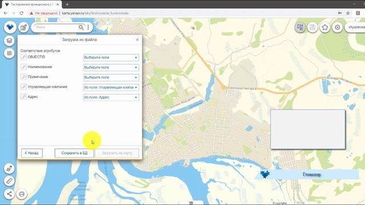
Task: Go back with the browser arrow
Action: click(x=6, y=13)
